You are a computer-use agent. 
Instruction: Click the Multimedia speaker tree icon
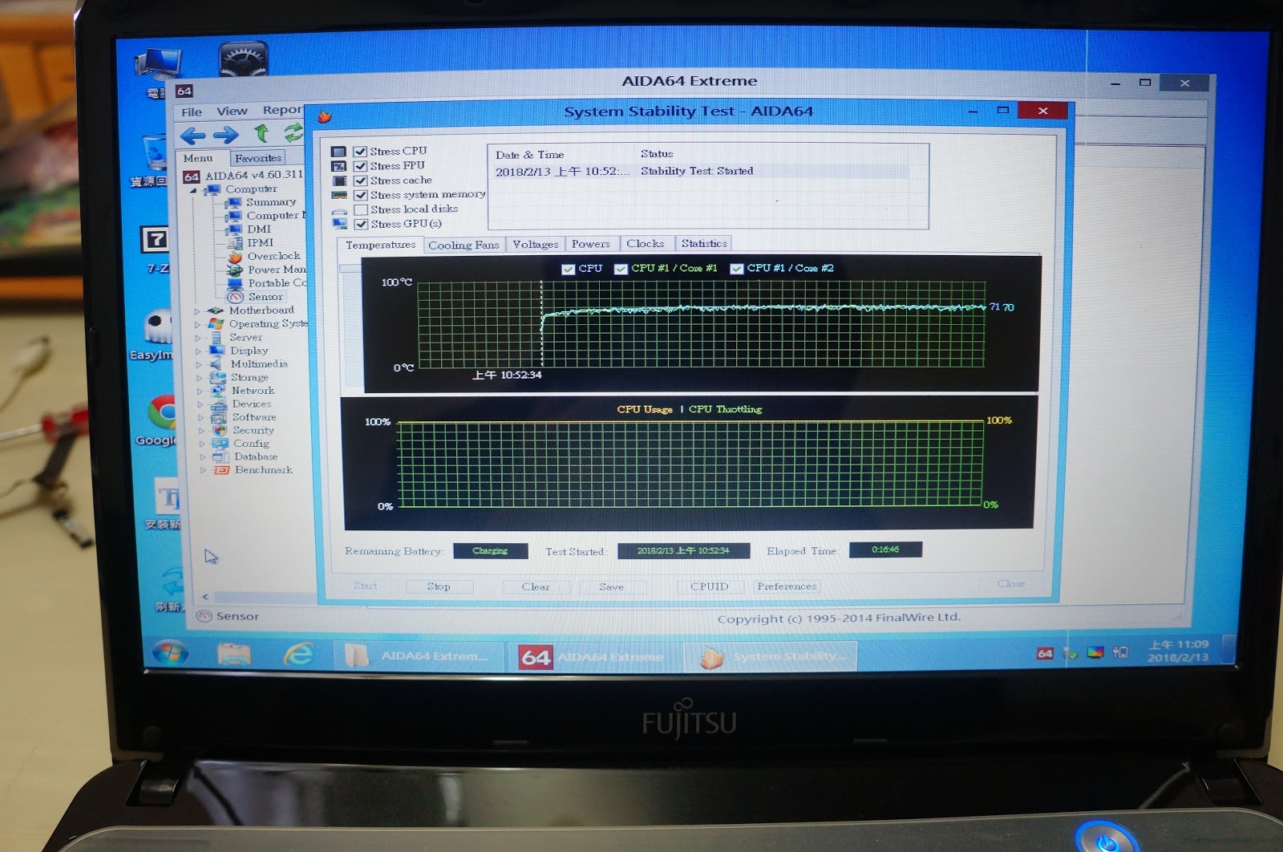click(x=216, y=363)
